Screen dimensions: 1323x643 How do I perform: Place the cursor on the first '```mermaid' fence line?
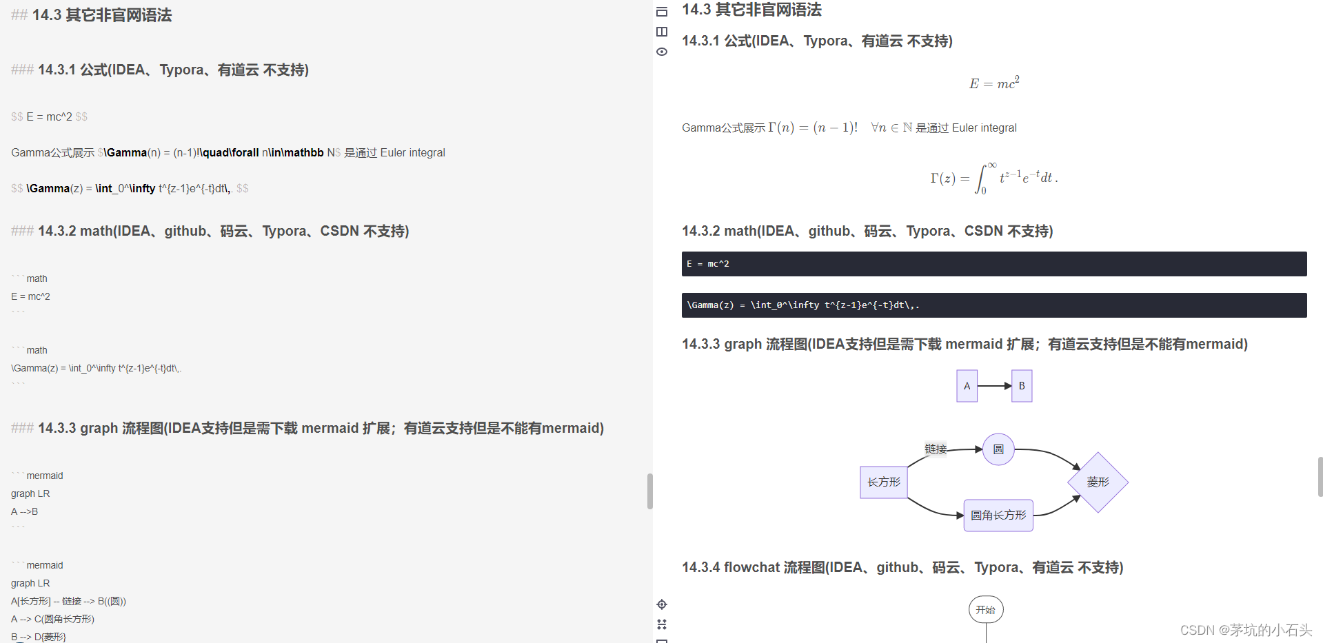tap(37, 476)
